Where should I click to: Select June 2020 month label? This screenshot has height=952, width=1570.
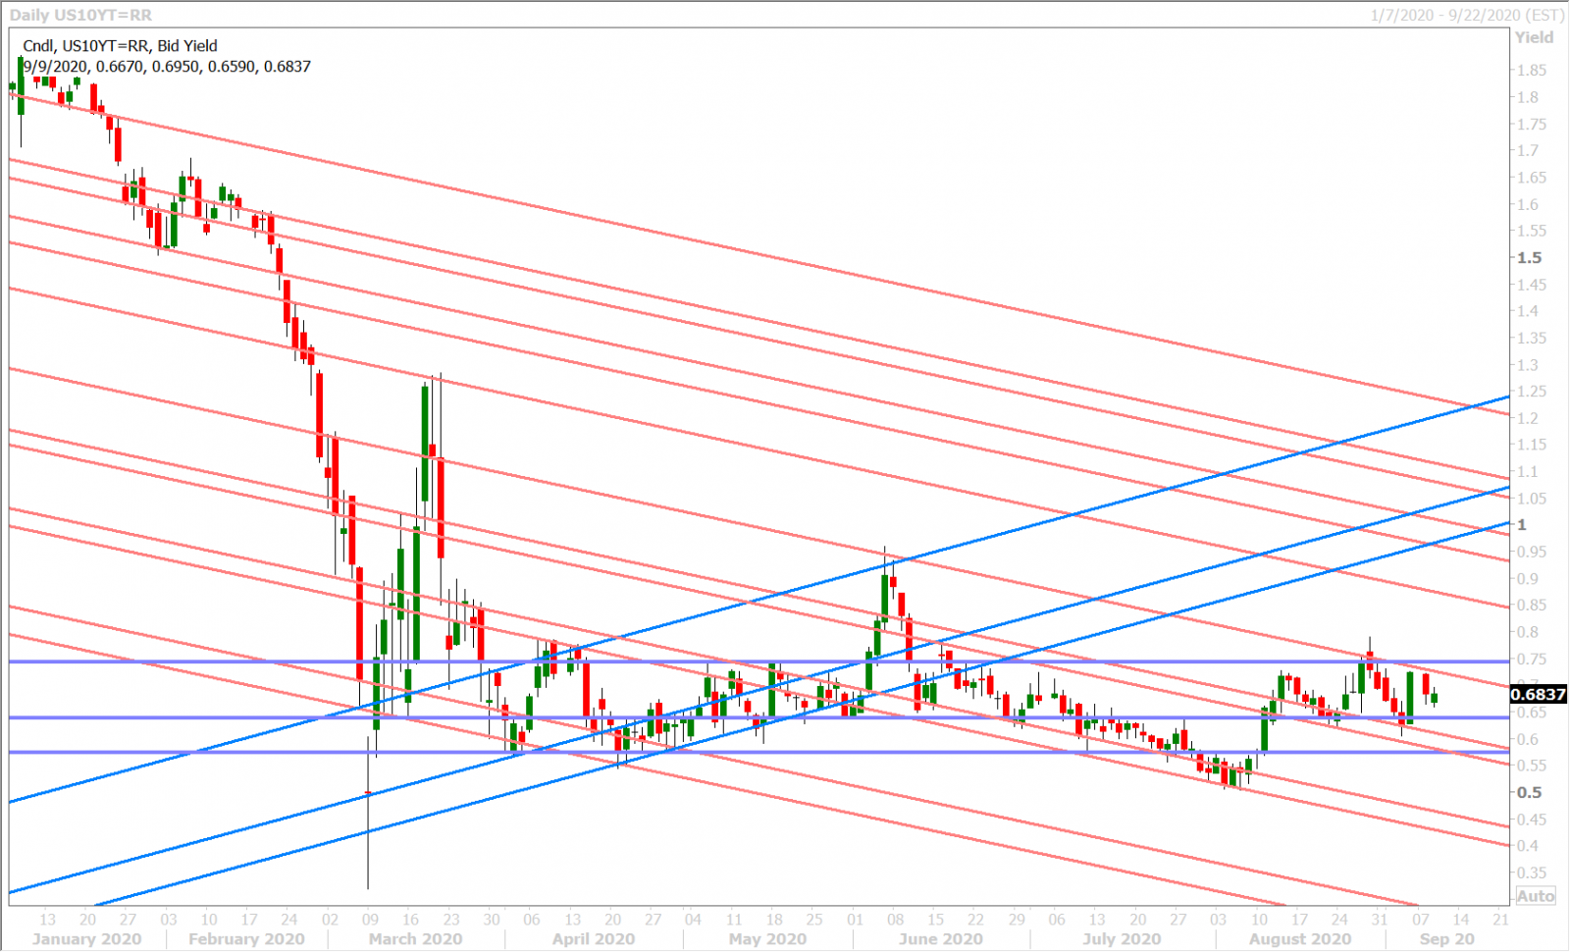click(940, 938)
